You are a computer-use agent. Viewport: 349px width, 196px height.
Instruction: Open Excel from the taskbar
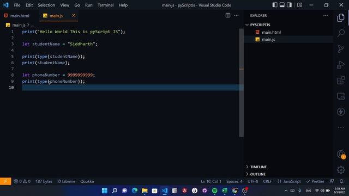pyautogui.click(x=225, y=191)
